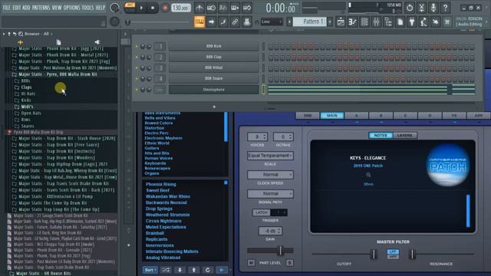Click the speaker icon in browser header
Image resolution: width=491 pixels, height=276 pixels.
97,42
